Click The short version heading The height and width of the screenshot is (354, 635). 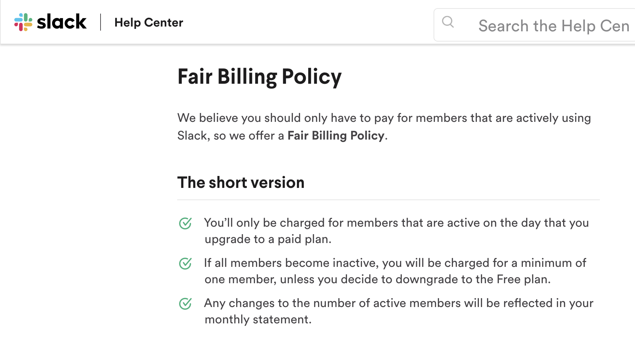click(241, 182)
